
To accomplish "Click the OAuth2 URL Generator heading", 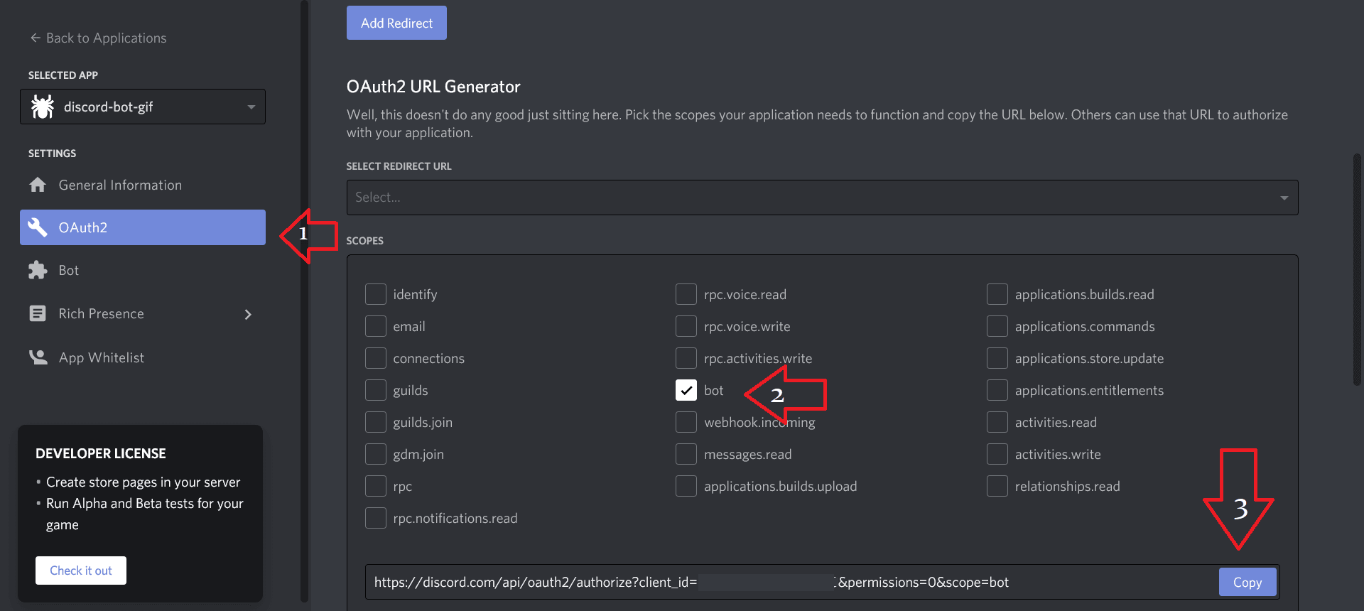I will click(x=433, y=87).
